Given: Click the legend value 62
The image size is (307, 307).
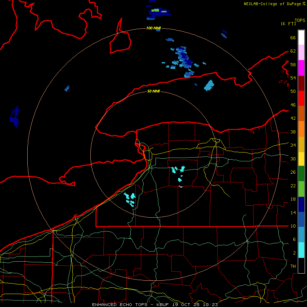Looking at the screenshot, I should pyautogui.click(x=293, y=51).
